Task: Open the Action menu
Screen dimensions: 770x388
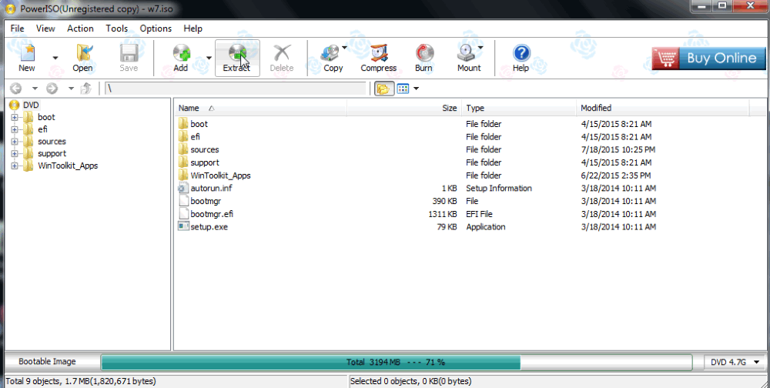Action: coord(80,28)
